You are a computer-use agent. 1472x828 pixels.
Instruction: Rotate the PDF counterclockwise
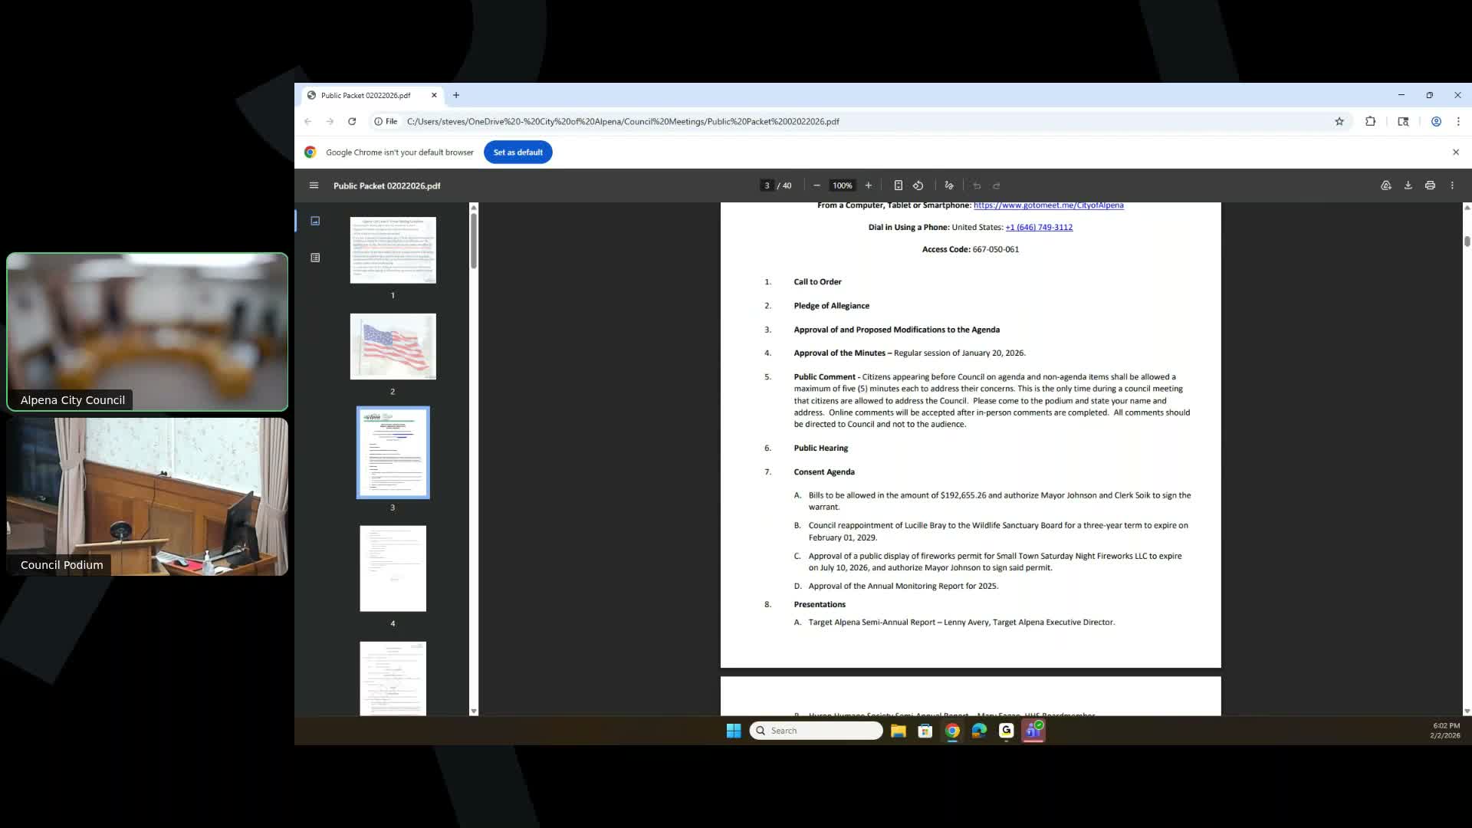coord(918,186)
